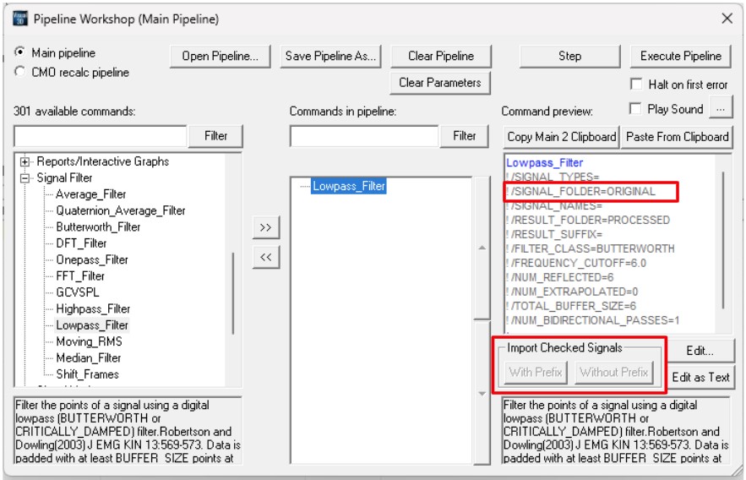Select Lowpass_Filter in the pipeline list
Viewport: 746px width, 480px height.
[349, 186]
